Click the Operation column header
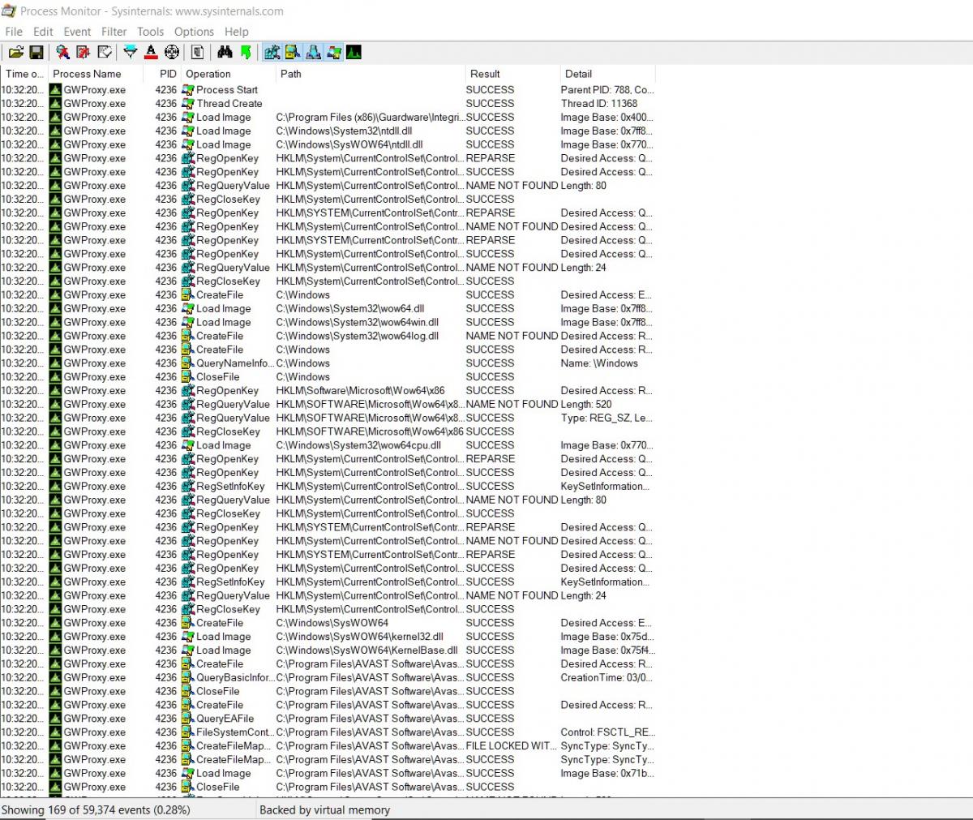Screen dimensions: 973x820 pos(228,74)
